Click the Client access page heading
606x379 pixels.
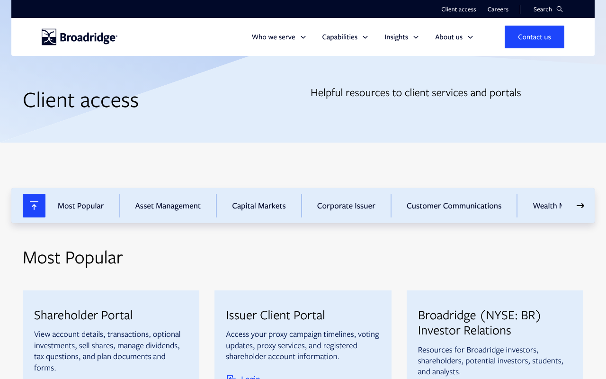point(80,100)
